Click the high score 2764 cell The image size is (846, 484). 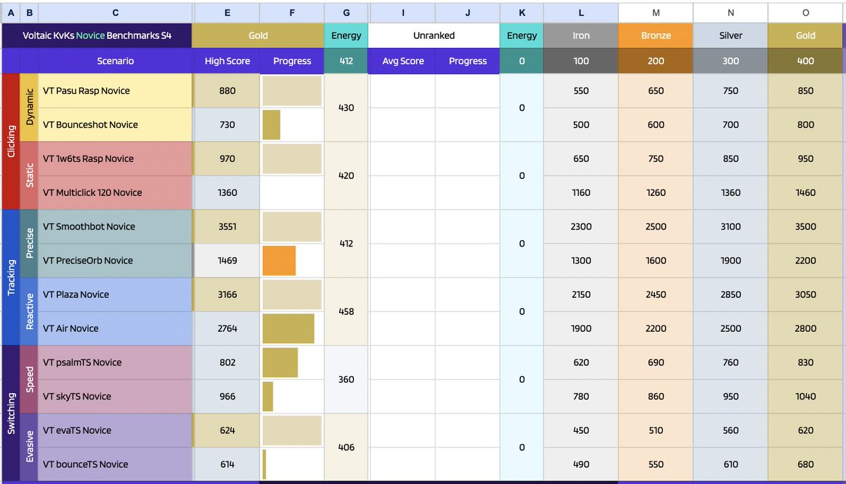click(x=227, y=328)
